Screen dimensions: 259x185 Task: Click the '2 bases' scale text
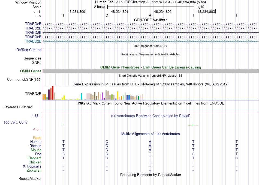coord(100,7)
